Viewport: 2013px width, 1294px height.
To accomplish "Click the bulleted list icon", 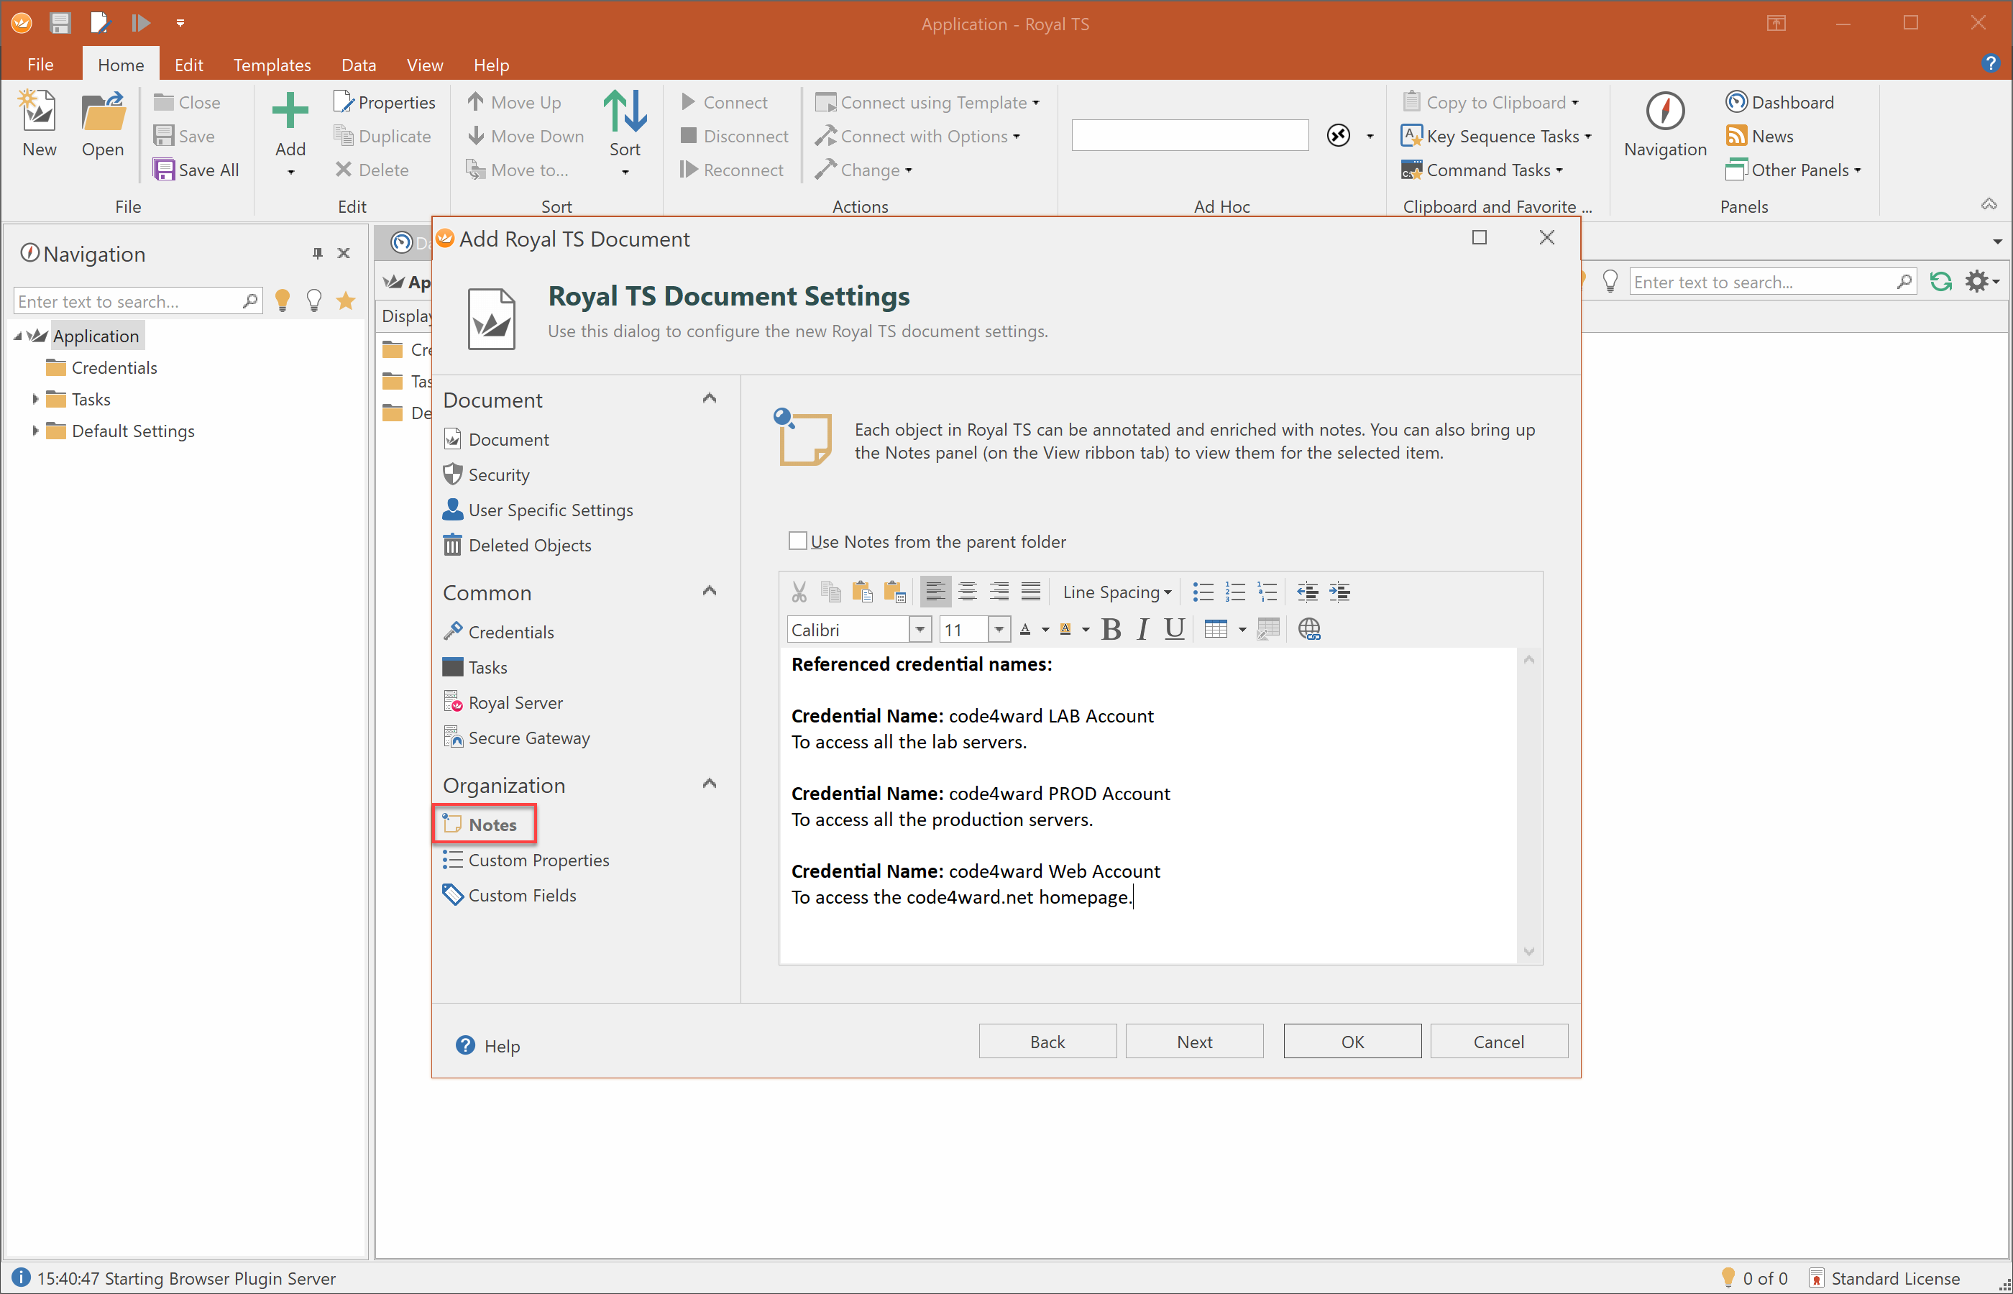I will [x=1202, y=592].
